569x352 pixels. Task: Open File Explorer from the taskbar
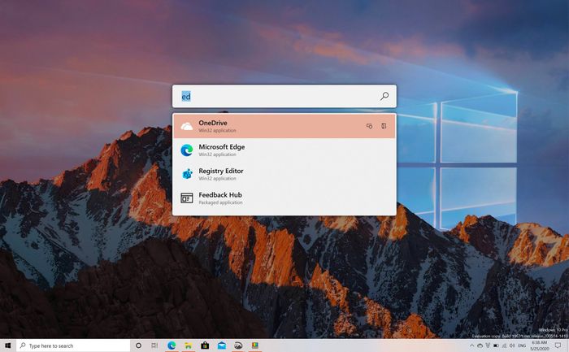pos(189,345)
